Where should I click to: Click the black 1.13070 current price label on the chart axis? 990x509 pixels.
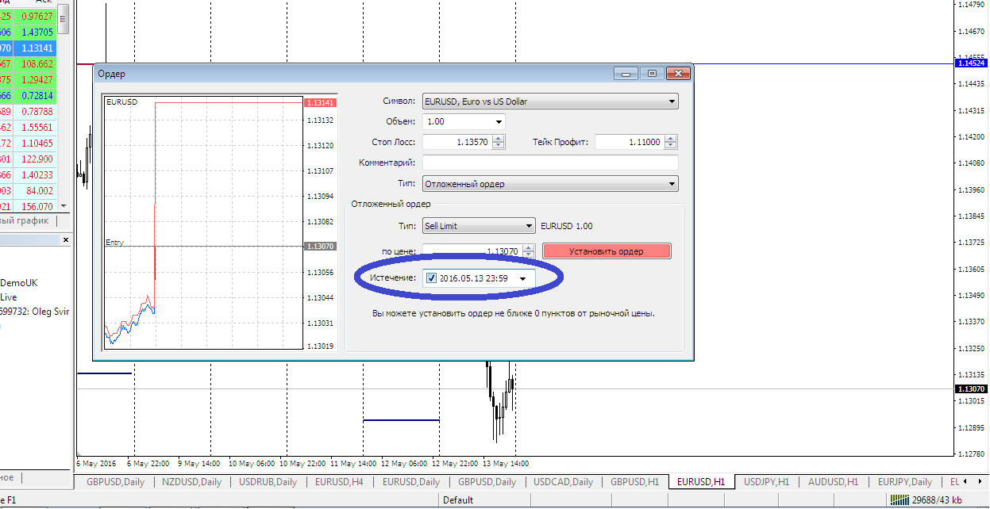(971, 389)
